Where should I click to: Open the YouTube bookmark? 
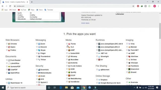point(22,10)
